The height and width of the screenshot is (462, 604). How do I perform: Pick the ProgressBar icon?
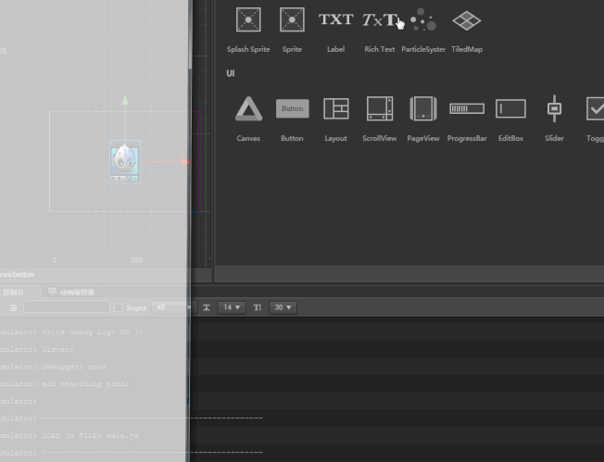tap(467, 108)
